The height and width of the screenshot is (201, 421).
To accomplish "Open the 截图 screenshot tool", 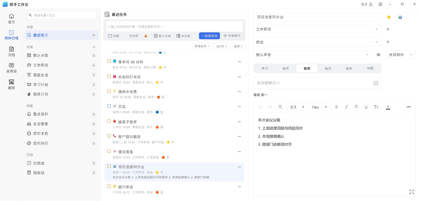I will click(x=11, y=85).
